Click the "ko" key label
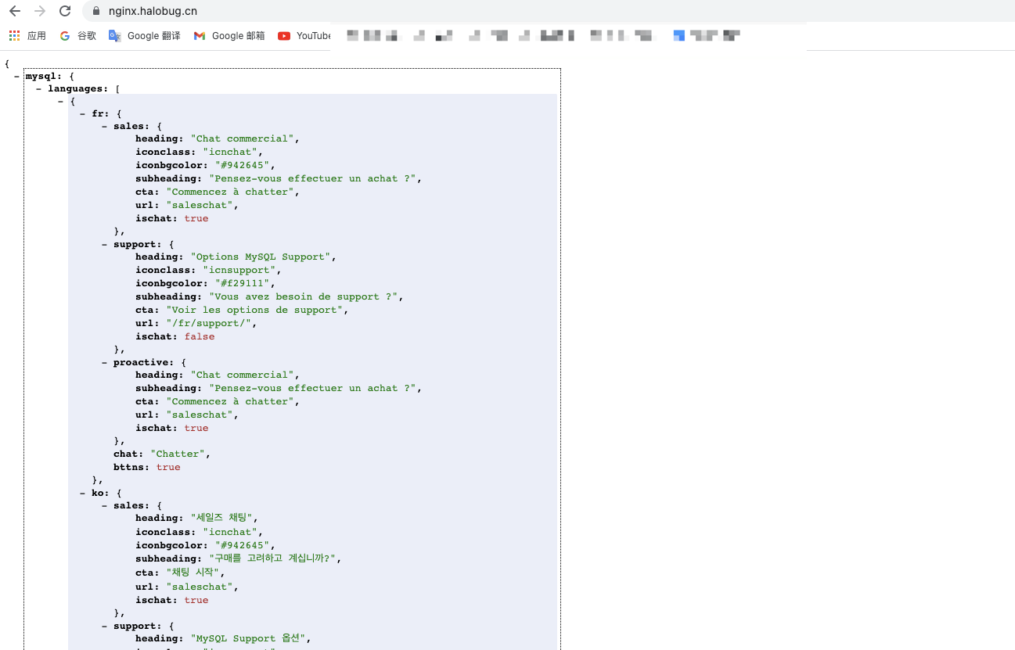 (x=100, y=494)
